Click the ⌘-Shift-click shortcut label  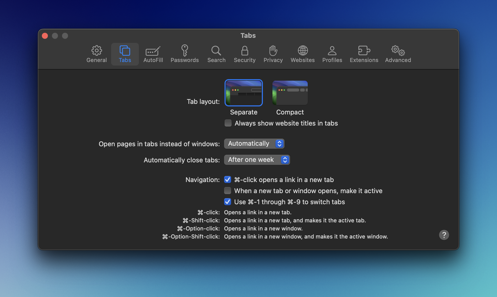click(x=201, y=220)
